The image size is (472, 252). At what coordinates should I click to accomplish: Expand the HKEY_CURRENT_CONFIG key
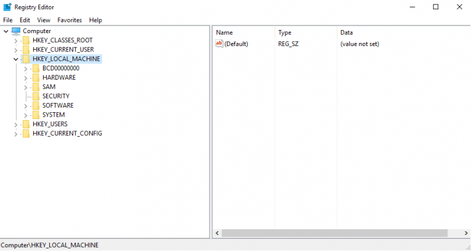click(15, 134)
